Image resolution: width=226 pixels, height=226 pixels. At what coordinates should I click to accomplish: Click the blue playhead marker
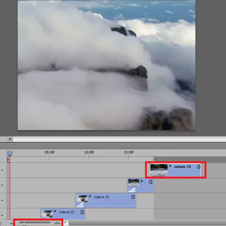pos(10,153)
